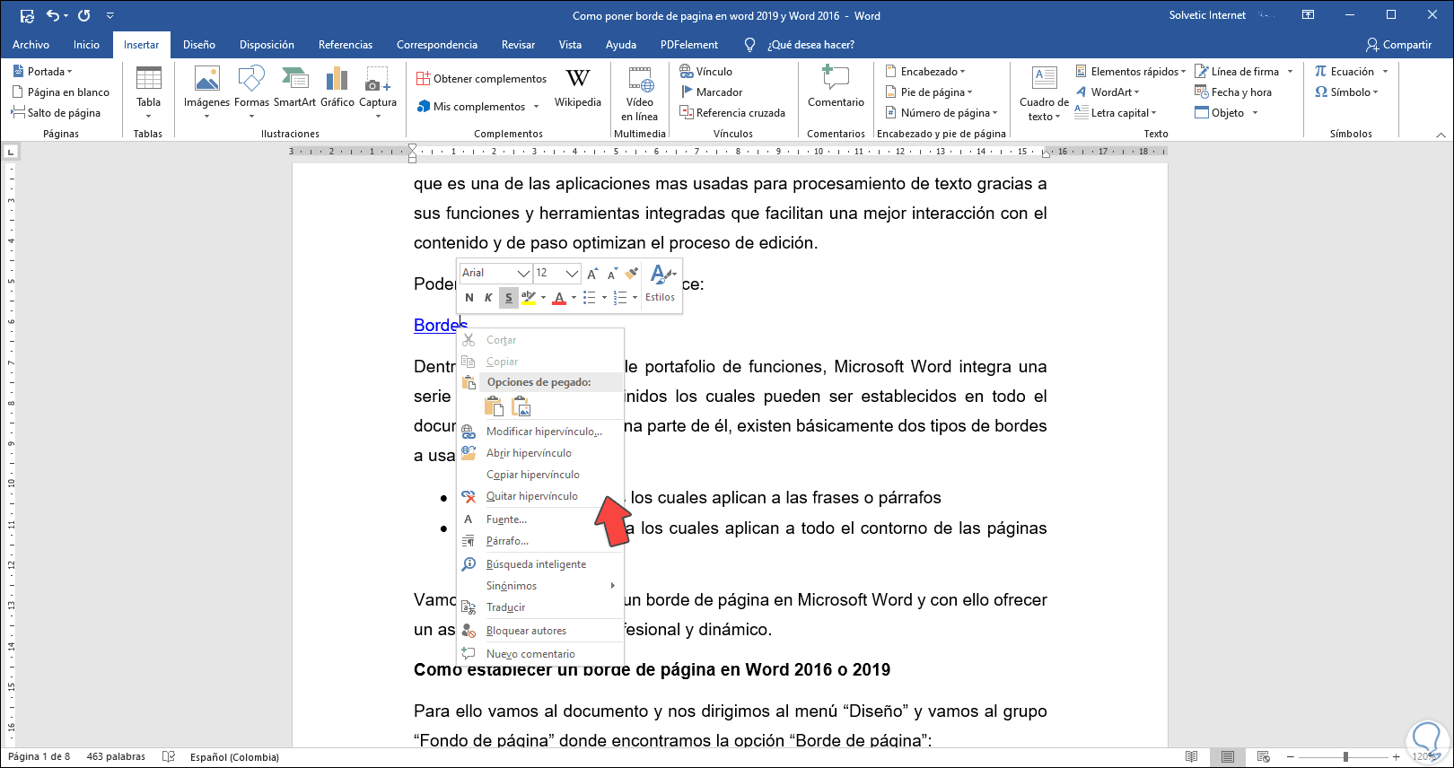Insert a chart with Gráfico
Screen dimensions: 1454x768
(337, 88)
